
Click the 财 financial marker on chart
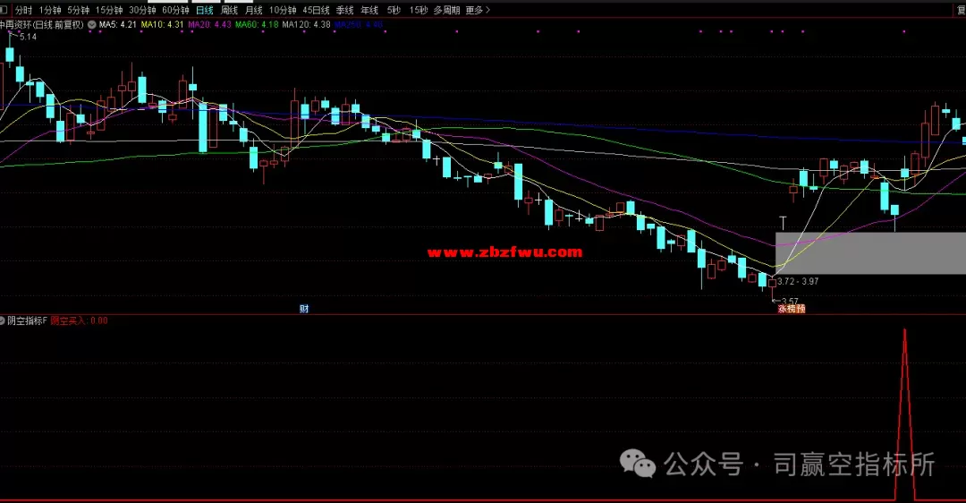point(304,309)
